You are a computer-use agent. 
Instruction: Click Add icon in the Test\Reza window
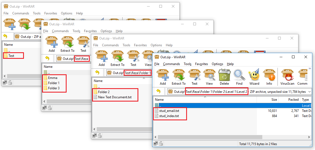52,44
